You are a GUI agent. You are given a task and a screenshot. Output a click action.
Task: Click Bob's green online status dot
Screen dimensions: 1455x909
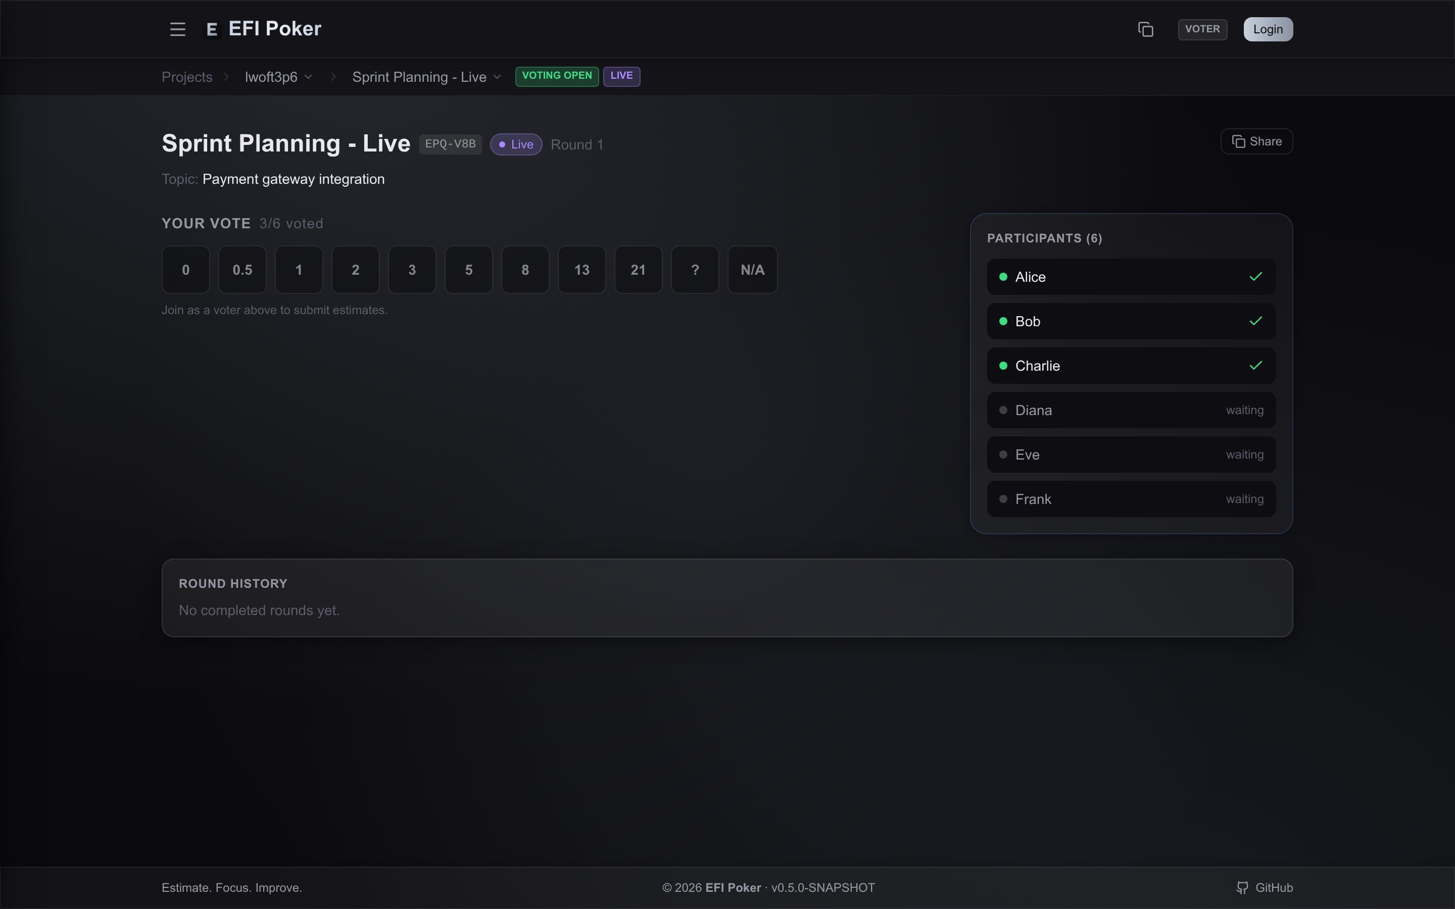[1003, 321]
